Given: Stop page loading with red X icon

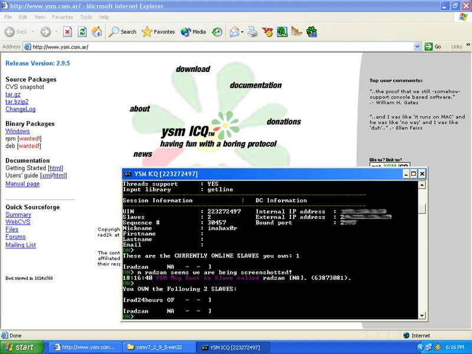Looking at the screenshot, I should [x=67, y=32].
